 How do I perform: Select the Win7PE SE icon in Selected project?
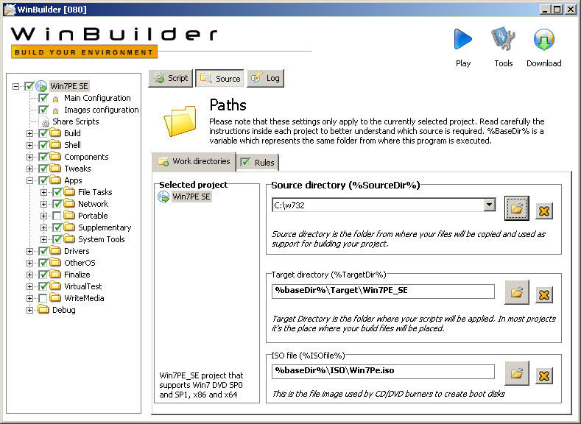click(x=163, y=197)
